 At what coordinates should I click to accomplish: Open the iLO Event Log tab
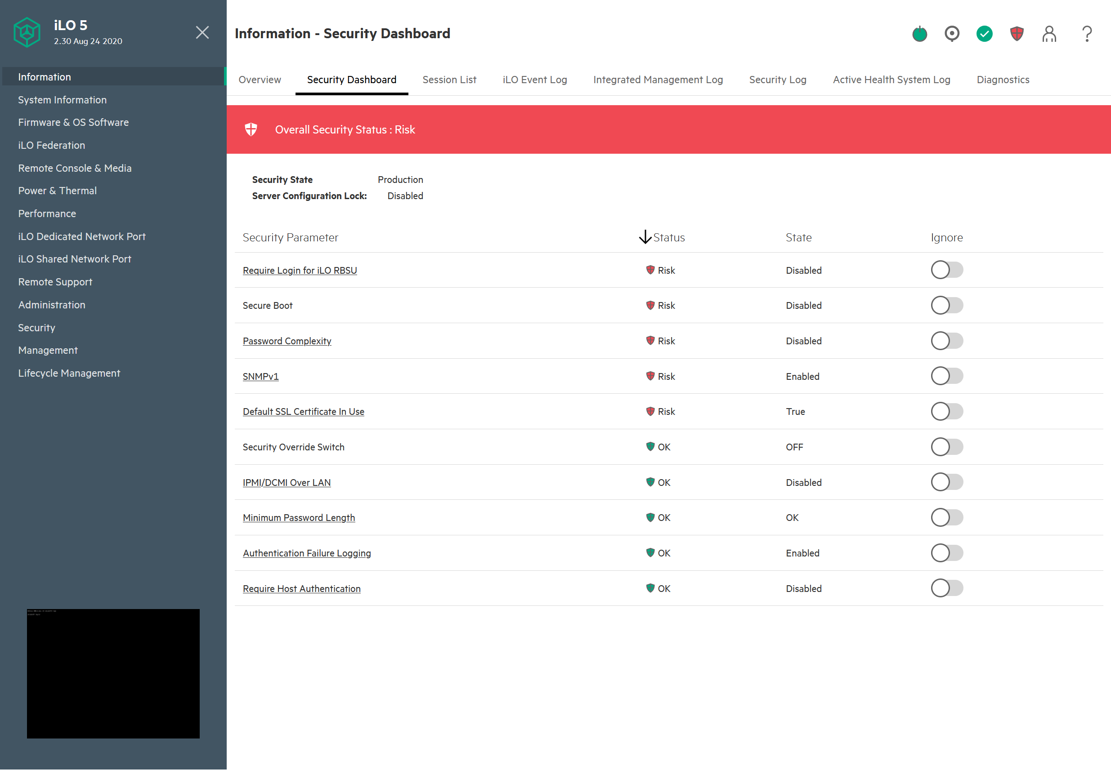pos(535,80)
